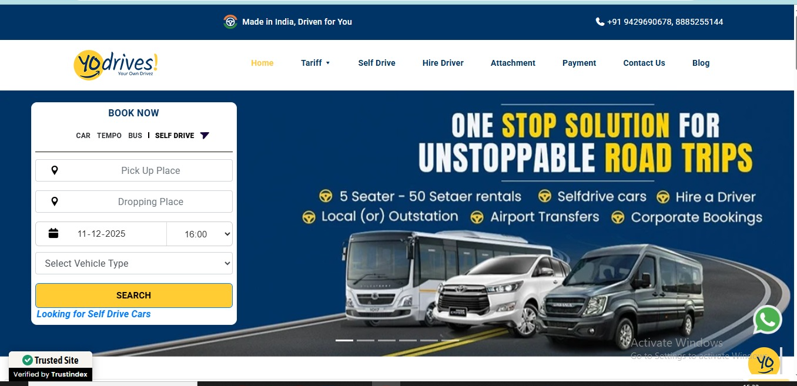Open the Contact Us menu item
The image size is (797, 386).
click(644, 63)
